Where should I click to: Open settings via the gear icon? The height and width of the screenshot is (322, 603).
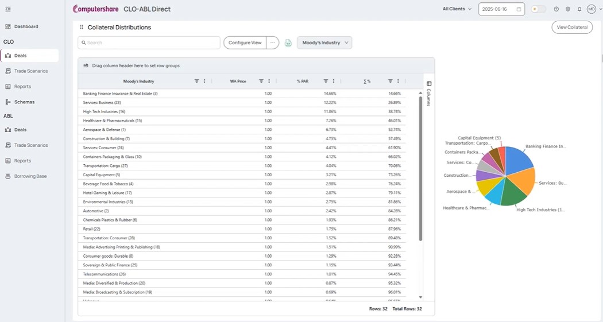point(568,9)
